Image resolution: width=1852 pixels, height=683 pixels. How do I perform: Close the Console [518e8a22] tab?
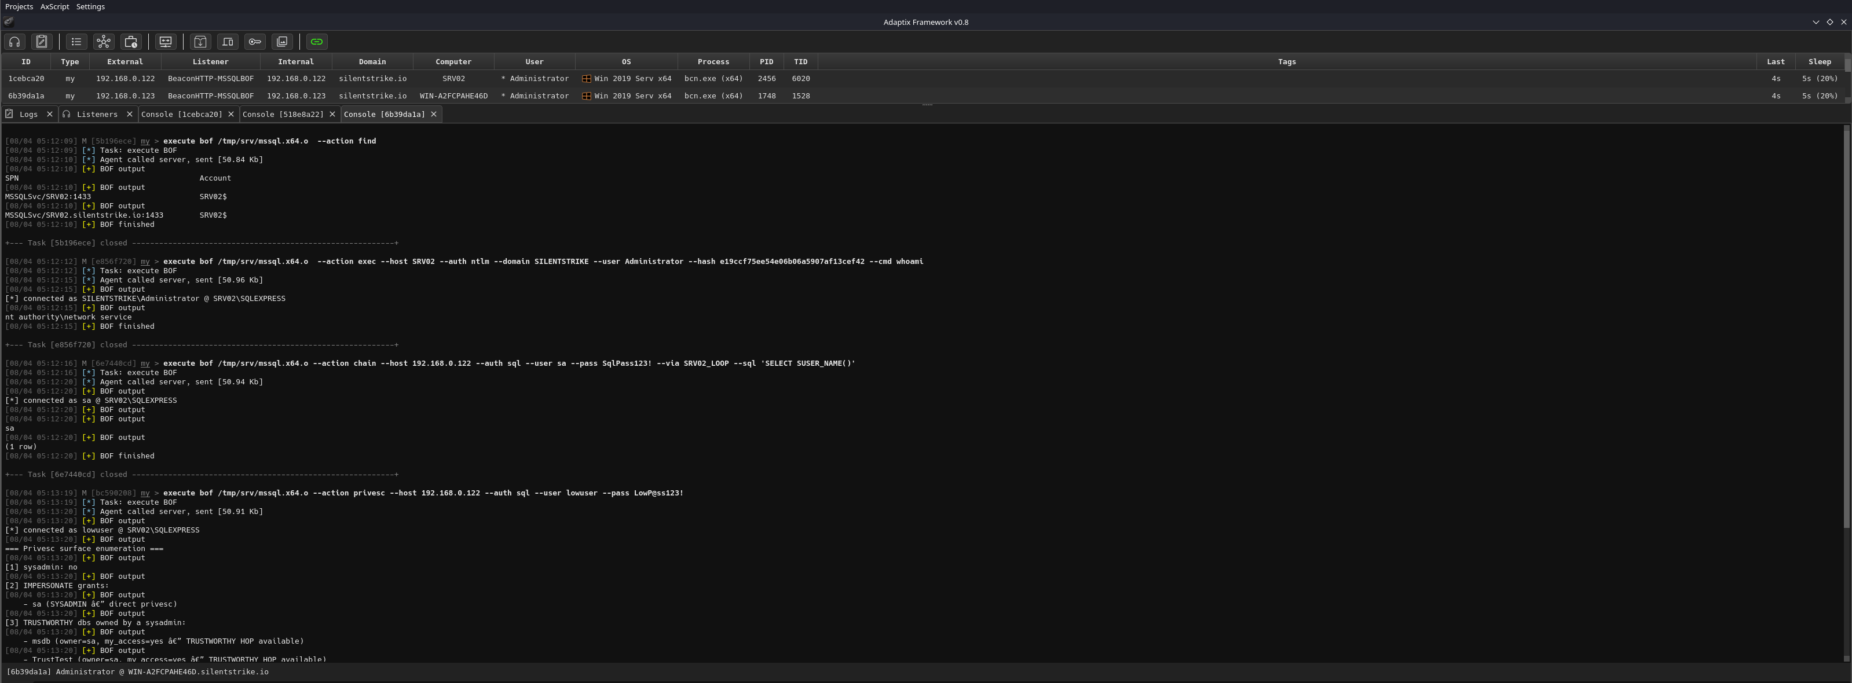(332, 114)
